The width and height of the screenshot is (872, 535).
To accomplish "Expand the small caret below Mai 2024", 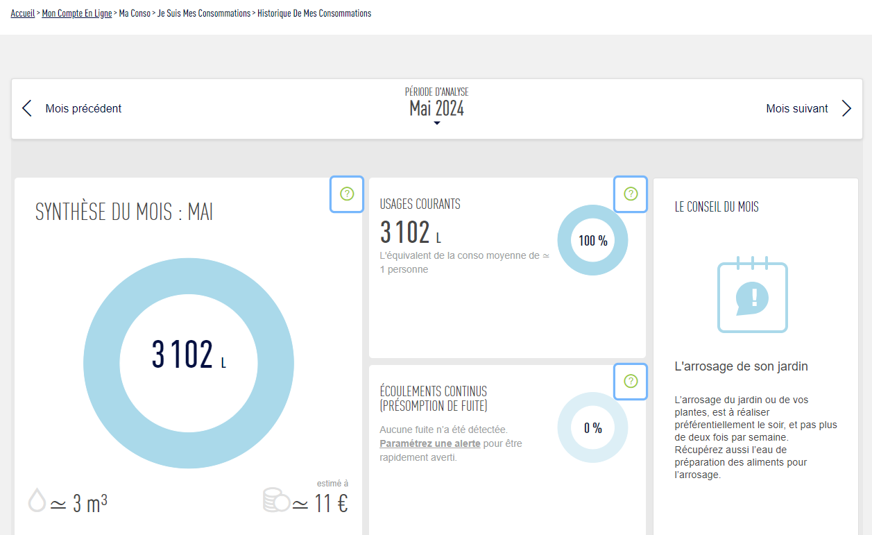I will (436, 124).
